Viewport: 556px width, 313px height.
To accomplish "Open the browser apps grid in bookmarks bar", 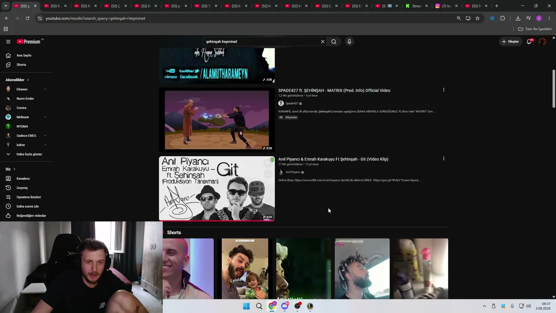I will tap(6, 29).
